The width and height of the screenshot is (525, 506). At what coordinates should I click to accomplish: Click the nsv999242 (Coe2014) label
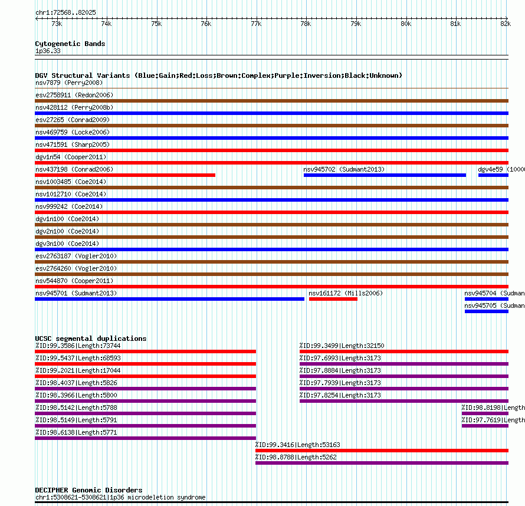click(x=69, y=206)
